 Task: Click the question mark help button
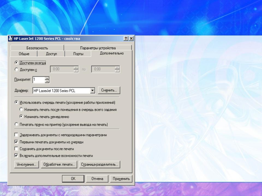coord(126,38)
